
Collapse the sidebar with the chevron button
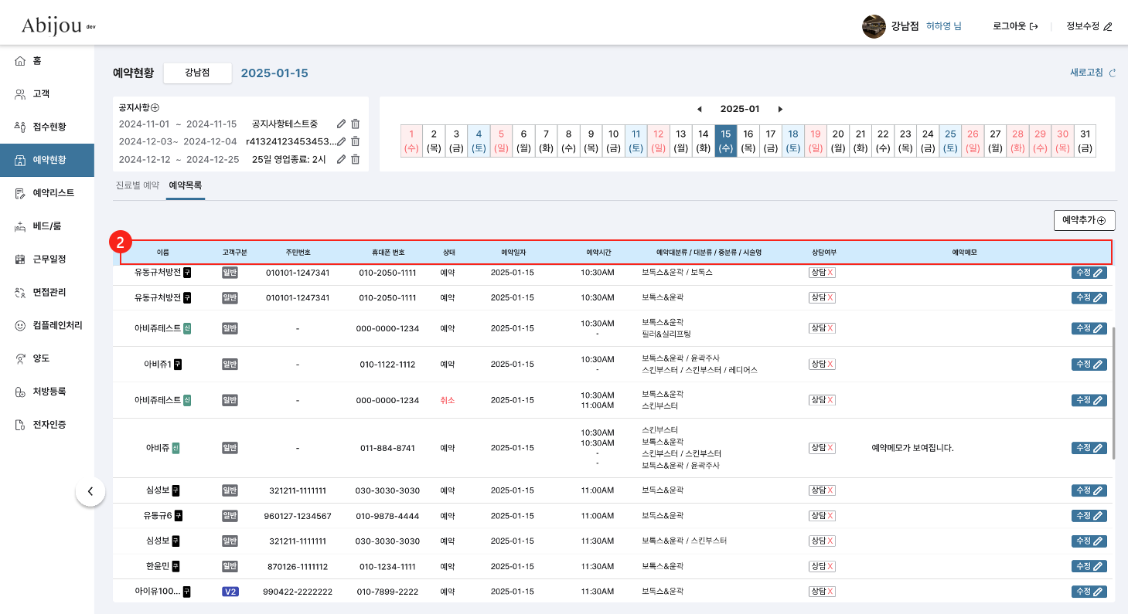(90, 490)
